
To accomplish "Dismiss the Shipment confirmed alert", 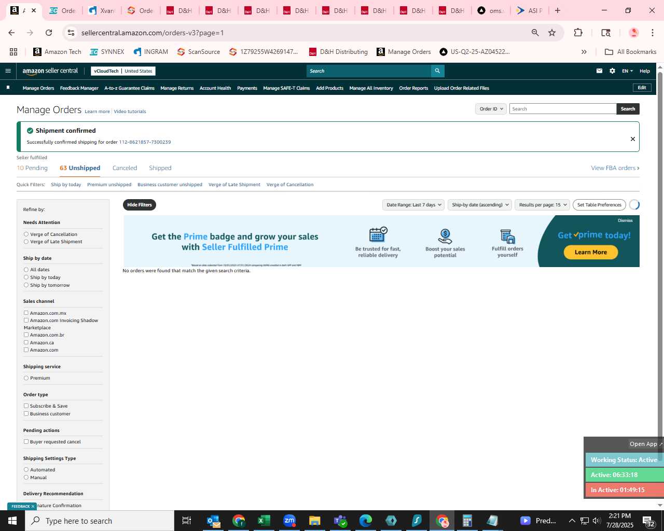I will pos(632,139).
